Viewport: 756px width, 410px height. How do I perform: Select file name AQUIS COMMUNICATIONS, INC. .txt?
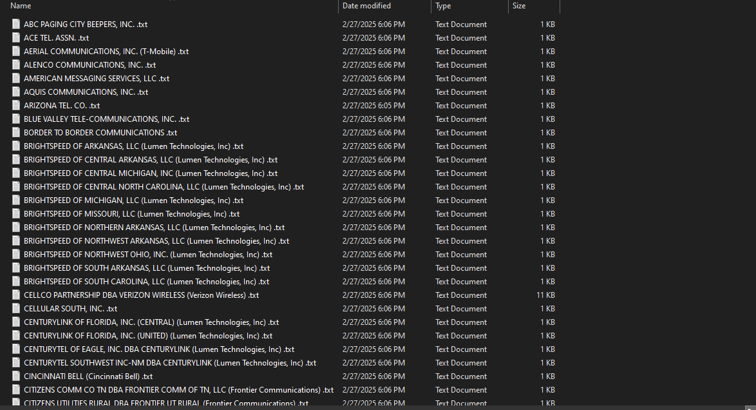coord(86,92)
